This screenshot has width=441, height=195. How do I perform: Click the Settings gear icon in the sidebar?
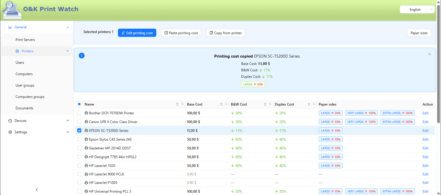10,132
